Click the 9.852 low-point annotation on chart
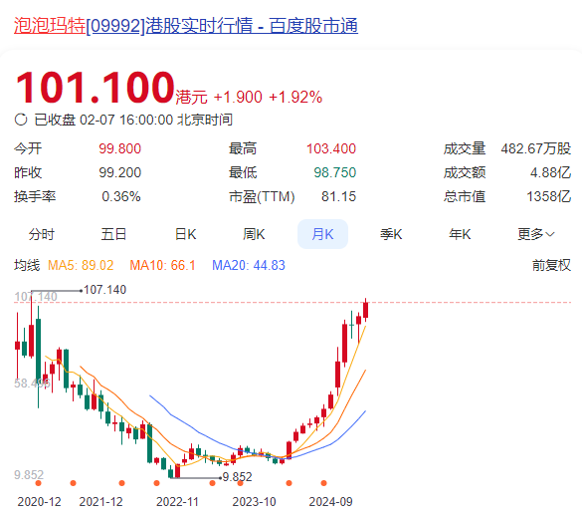582x515 pixels. [237, 477]
